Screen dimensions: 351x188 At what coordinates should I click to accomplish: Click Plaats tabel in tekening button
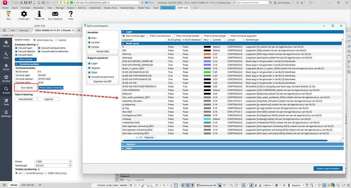pyautogui.click(x=51, y=88)
